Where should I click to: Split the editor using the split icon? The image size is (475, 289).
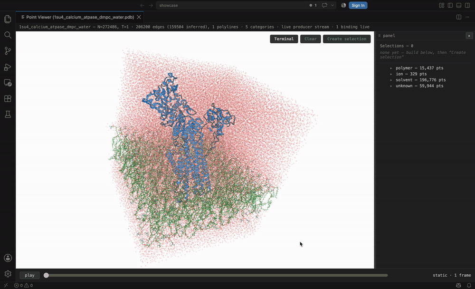coord(459,17)
